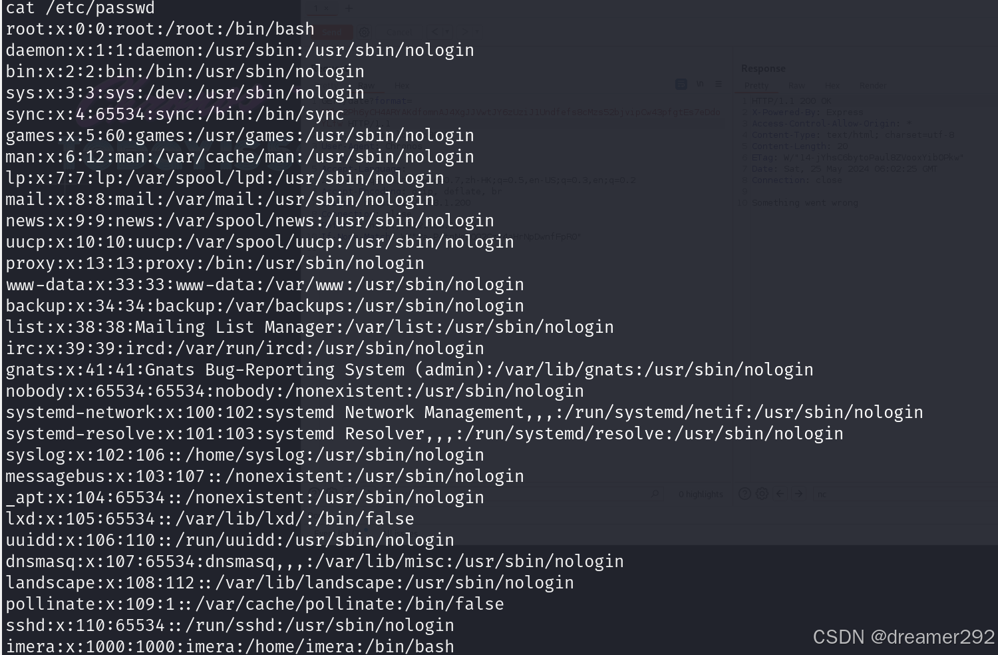Click the Cancel request button
Viewport: 998px width, 655px height.
399,32
